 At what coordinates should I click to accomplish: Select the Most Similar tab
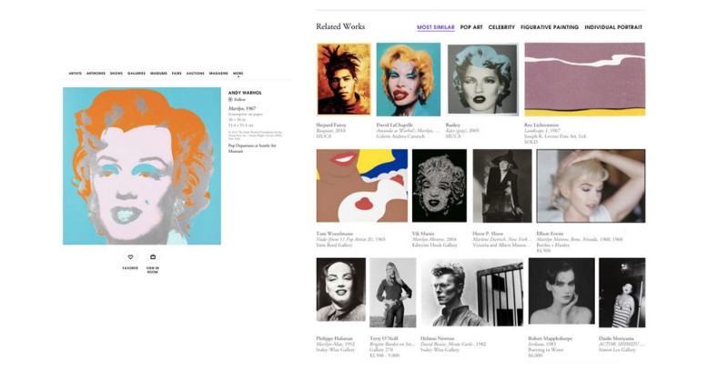tap(435, 27)
